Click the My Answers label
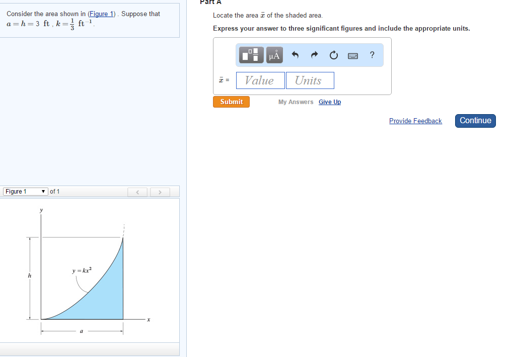The image size is (508, 357). point(296,102)
